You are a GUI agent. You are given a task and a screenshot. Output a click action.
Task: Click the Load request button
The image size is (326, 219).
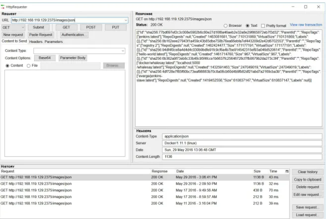coord(308,215)
